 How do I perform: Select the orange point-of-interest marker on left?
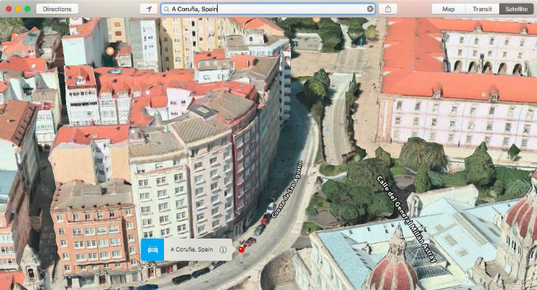pos(110,51)
